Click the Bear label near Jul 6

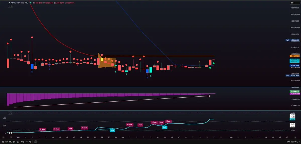[x=140, y=125]
